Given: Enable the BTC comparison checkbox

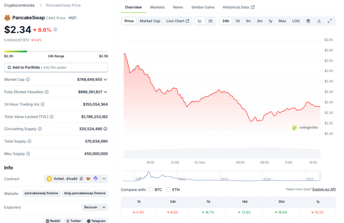Looking at the screenshot, I should click(x=151, y=189).
